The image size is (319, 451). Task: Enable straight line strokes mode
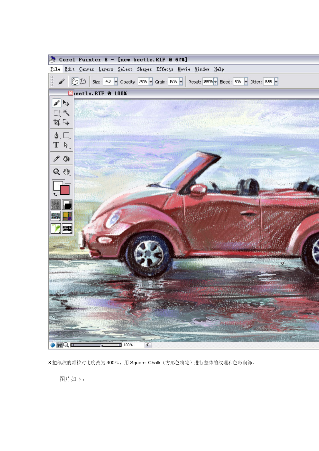tap(83, 82)
